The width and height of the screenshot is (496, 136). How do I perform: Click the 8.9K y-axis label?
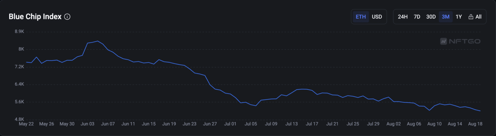point(19,32)
